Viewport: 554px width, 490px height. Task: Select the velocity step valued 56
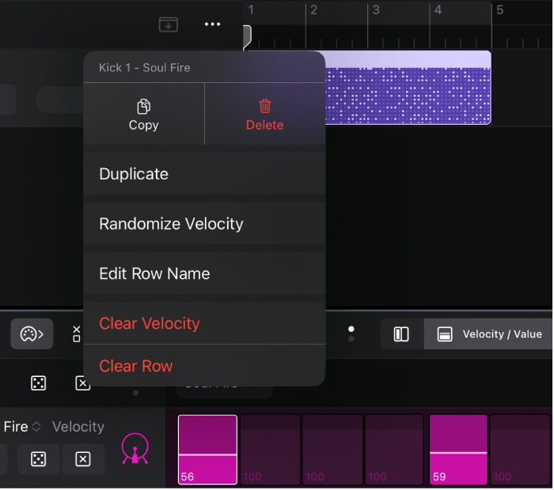coord(207,450)
